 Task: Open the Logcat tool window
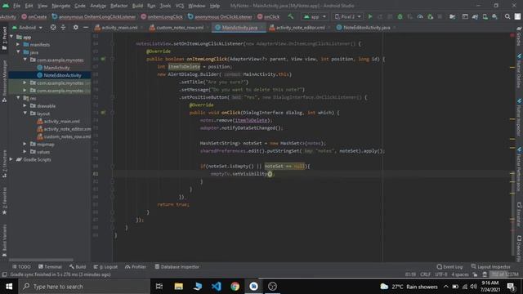[105, 267]
